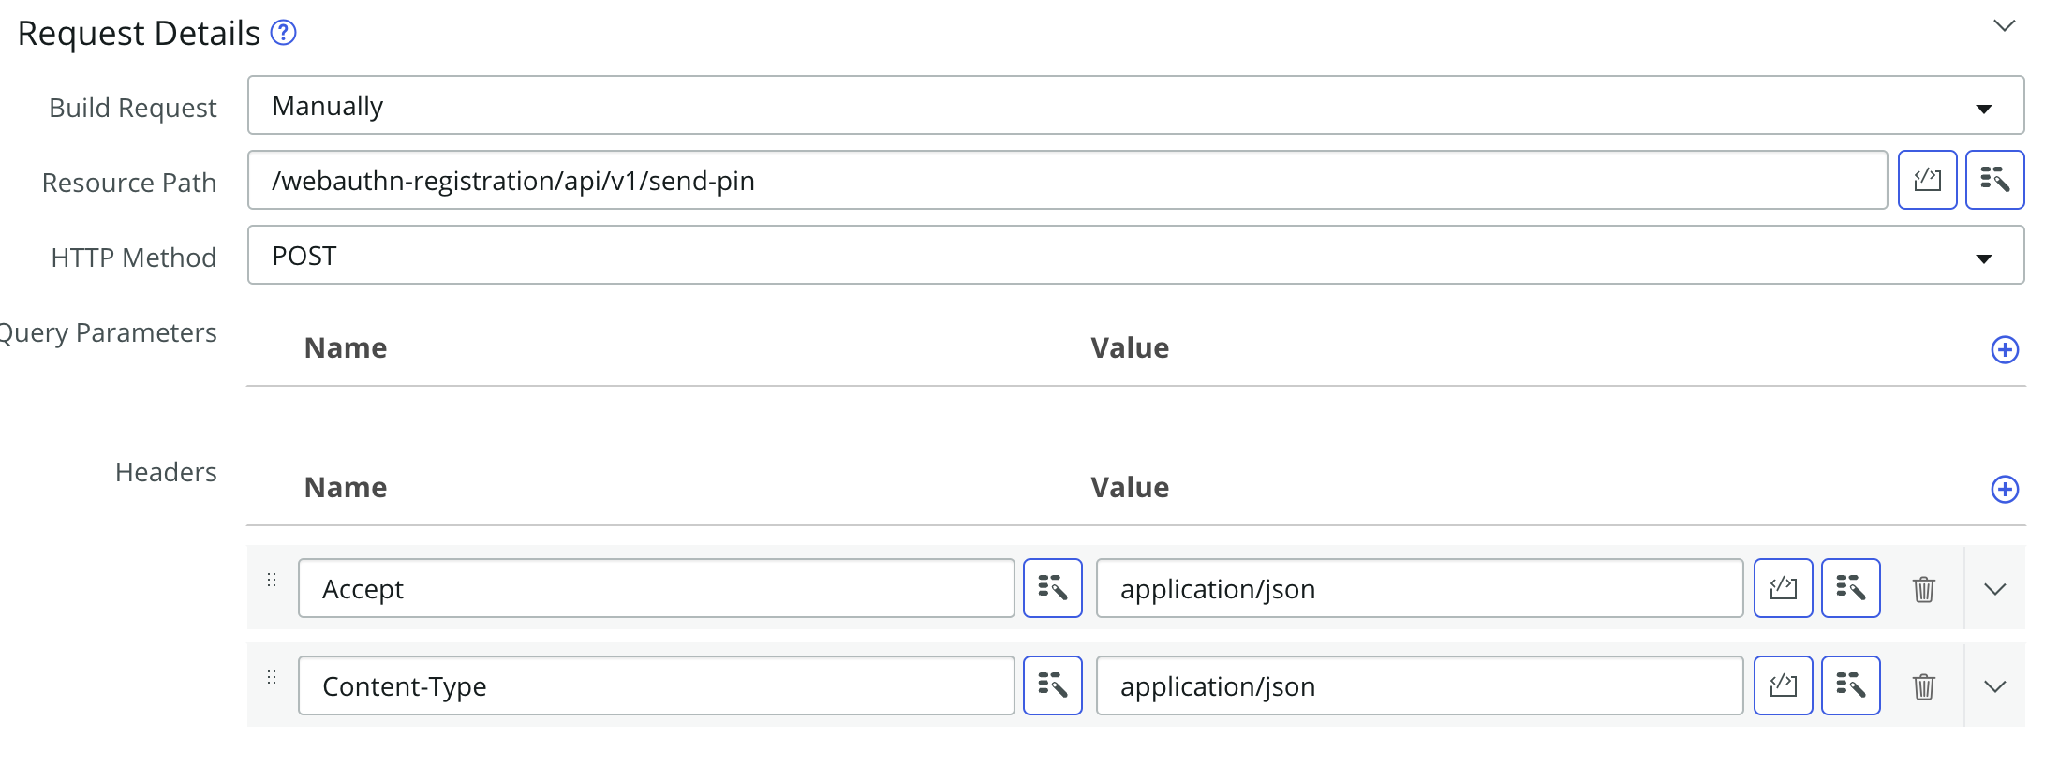This screenshot has height=766, width=2059.
Task: Click the Resource Path label
Action: (x=129, y=183)
